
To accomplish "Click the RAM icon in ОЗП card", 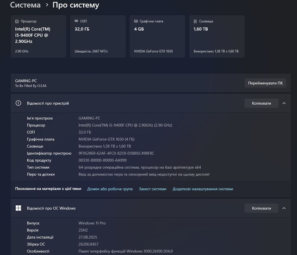I will [x=76, y=21].
